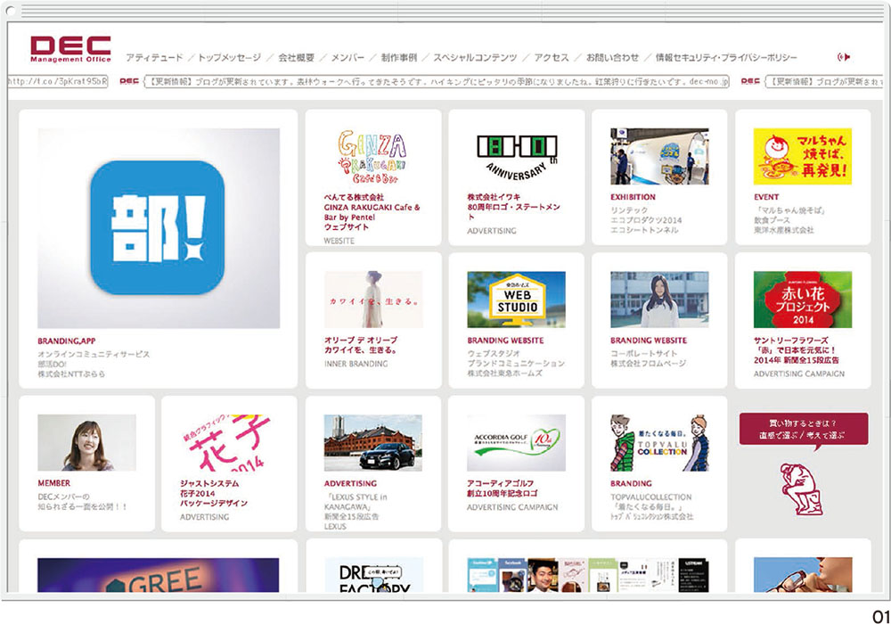891x624 pixels.
Task: Open the お問い合わせ page
Action: click(x=613, y=57)
